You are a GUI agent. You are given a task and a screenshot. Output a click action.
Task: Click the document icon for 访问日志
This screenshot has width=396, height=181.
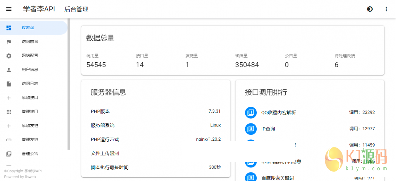click(x=9, y=84)
